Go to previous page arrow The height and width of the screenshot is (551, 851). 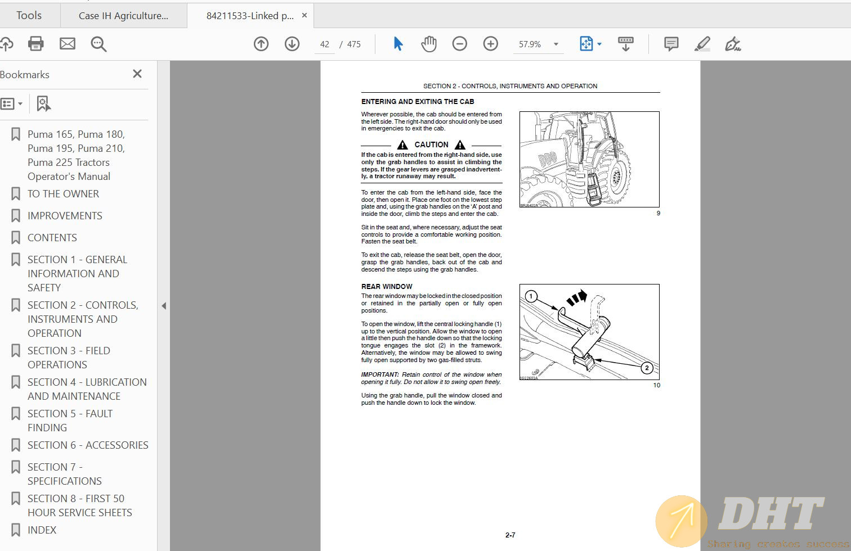(261, 44)
